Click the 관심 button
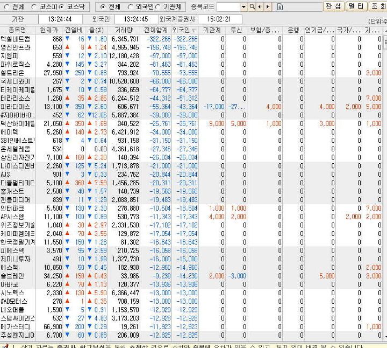Screen dimensions: 387x348 coord(333,6)
